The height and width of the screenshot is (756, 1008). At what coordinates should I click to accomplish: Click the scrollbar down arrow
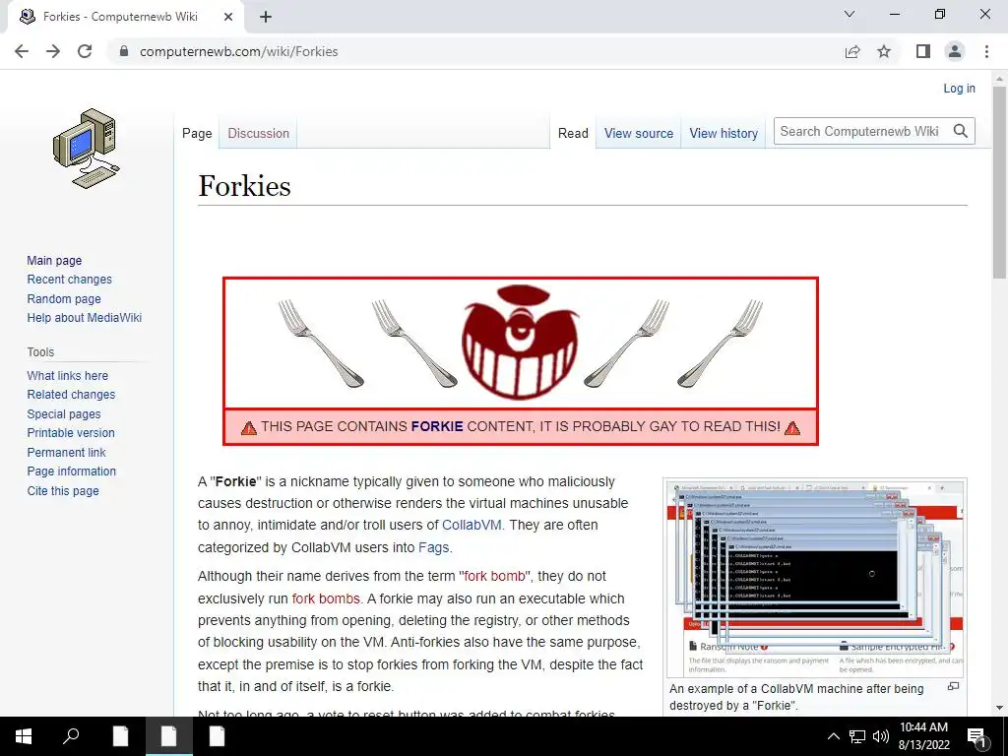coord(999,708)
